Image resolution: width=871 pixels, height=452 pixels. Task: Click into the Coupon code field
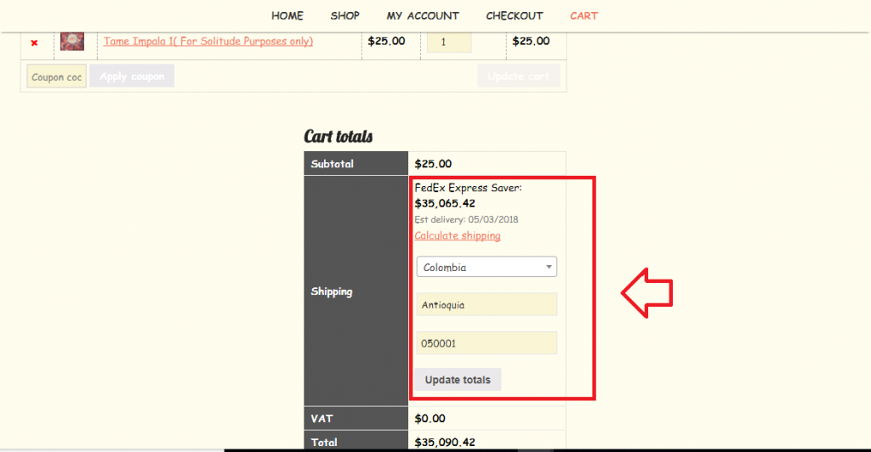click(x=57, y=76)
